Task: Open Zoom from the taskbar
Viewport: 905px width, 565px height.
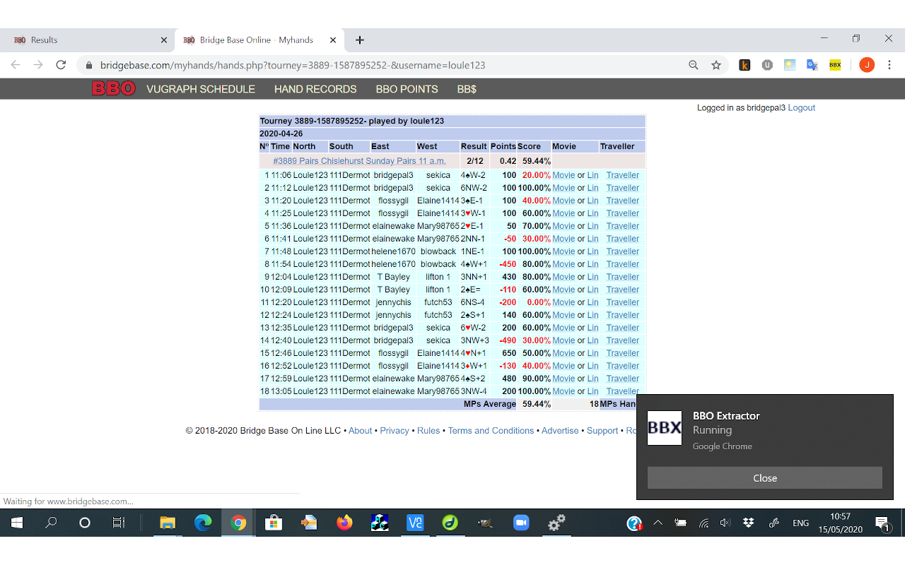Action: pos(521,523)
